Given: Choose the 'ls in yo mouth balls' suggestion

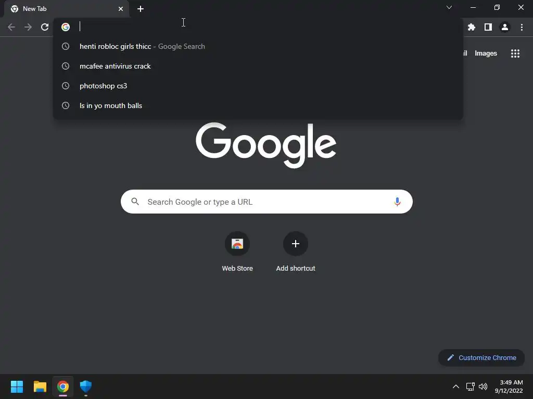Looking at the screenshot, I should [258, 105].
